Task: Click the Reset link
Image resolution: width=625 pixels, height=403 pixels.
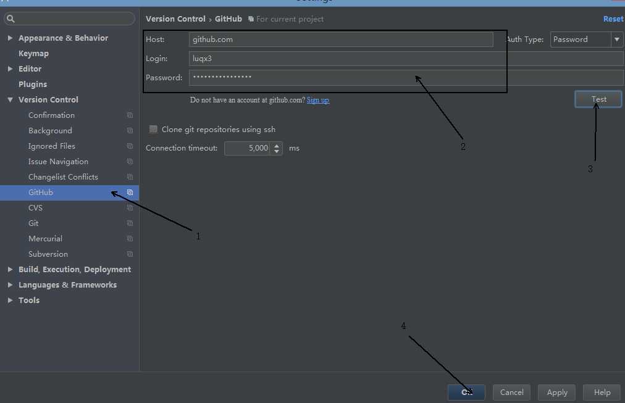Action: coord(613,19)
